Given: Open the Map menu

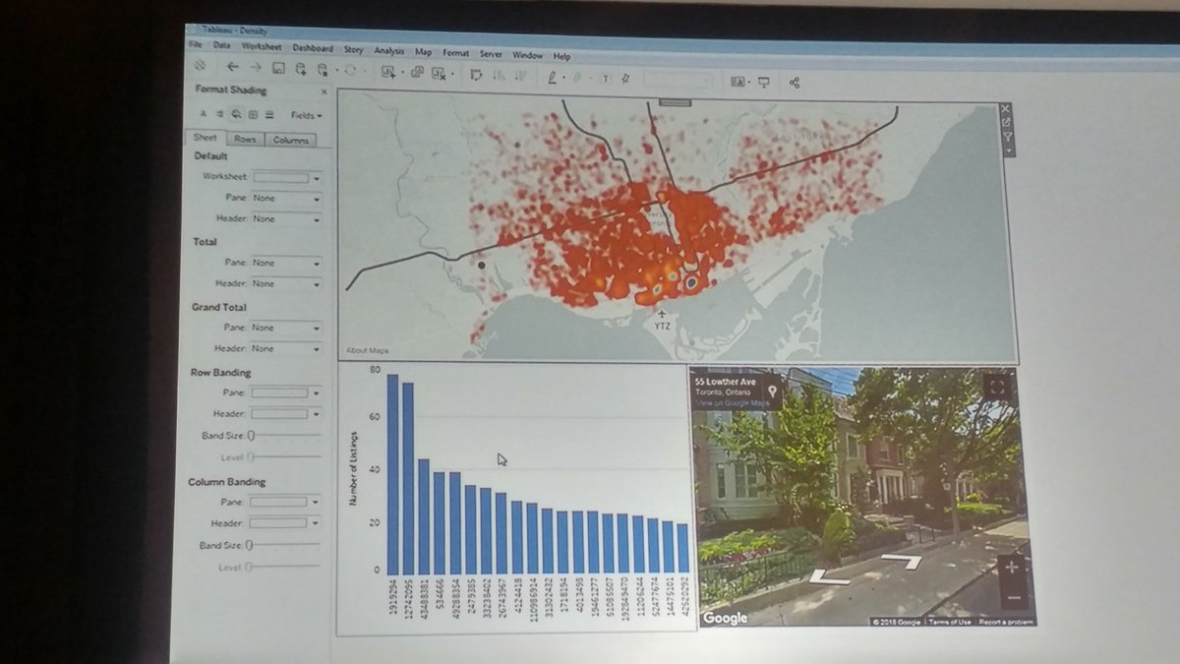Looking at the screenshot, I should coord(423,52).
